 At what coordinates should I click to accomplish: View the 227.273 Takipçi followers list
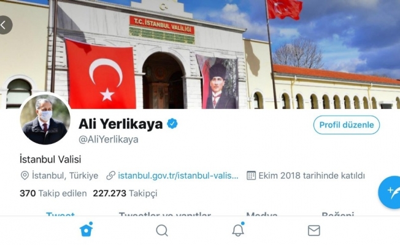125,194
